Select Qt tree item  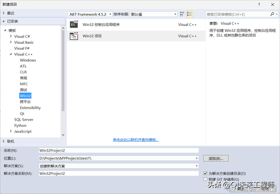pyautogui.click(x=22, y=114)
